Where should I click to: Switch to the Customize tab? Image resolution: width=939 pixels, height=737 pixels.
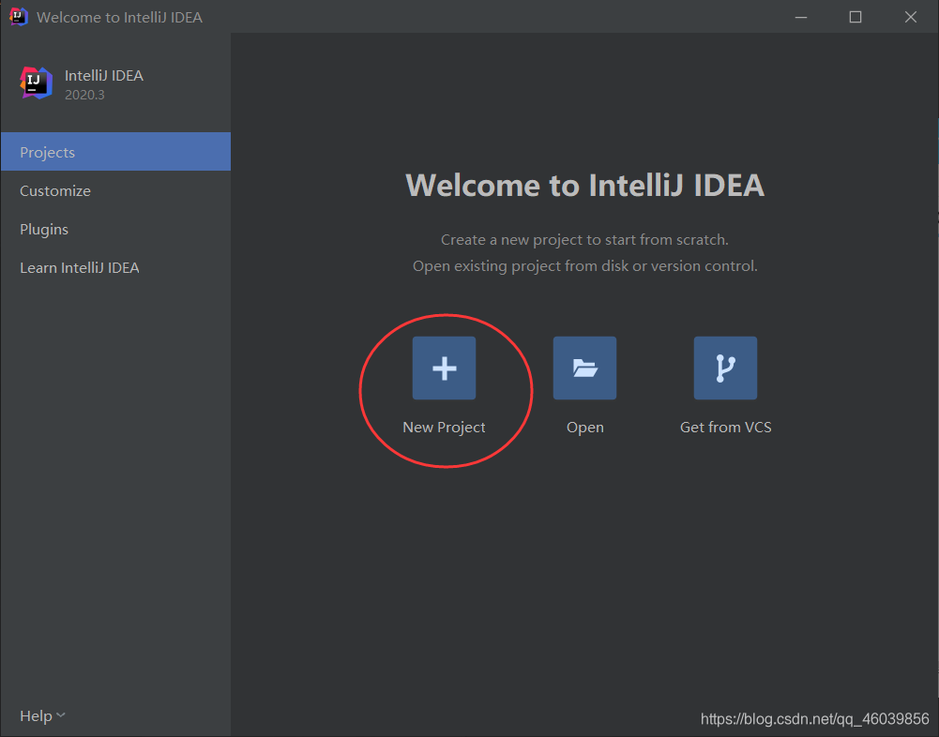coord(115,190)
